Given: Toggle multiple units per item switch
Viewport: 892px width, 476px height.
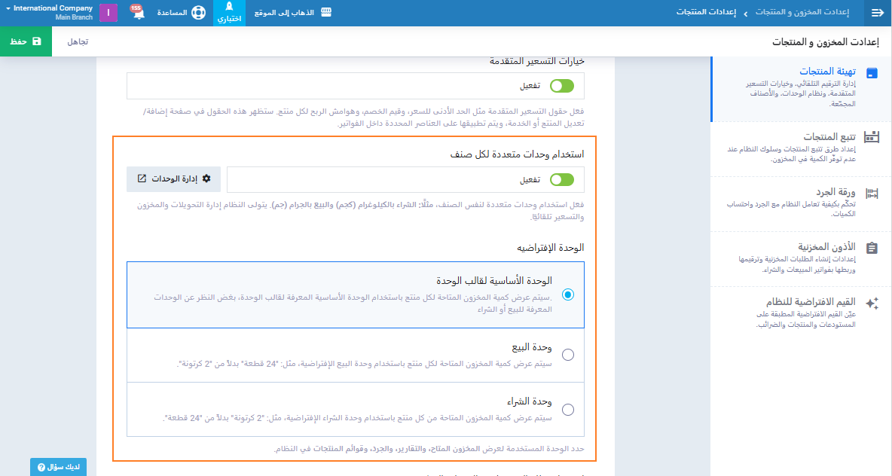Looking at the screenshot, I should point(561,180).
